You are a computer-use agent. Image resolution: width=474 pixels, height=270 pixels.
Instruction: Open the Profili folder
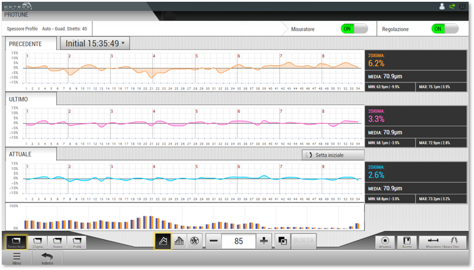pyautogui.click(x=78, y=242)
